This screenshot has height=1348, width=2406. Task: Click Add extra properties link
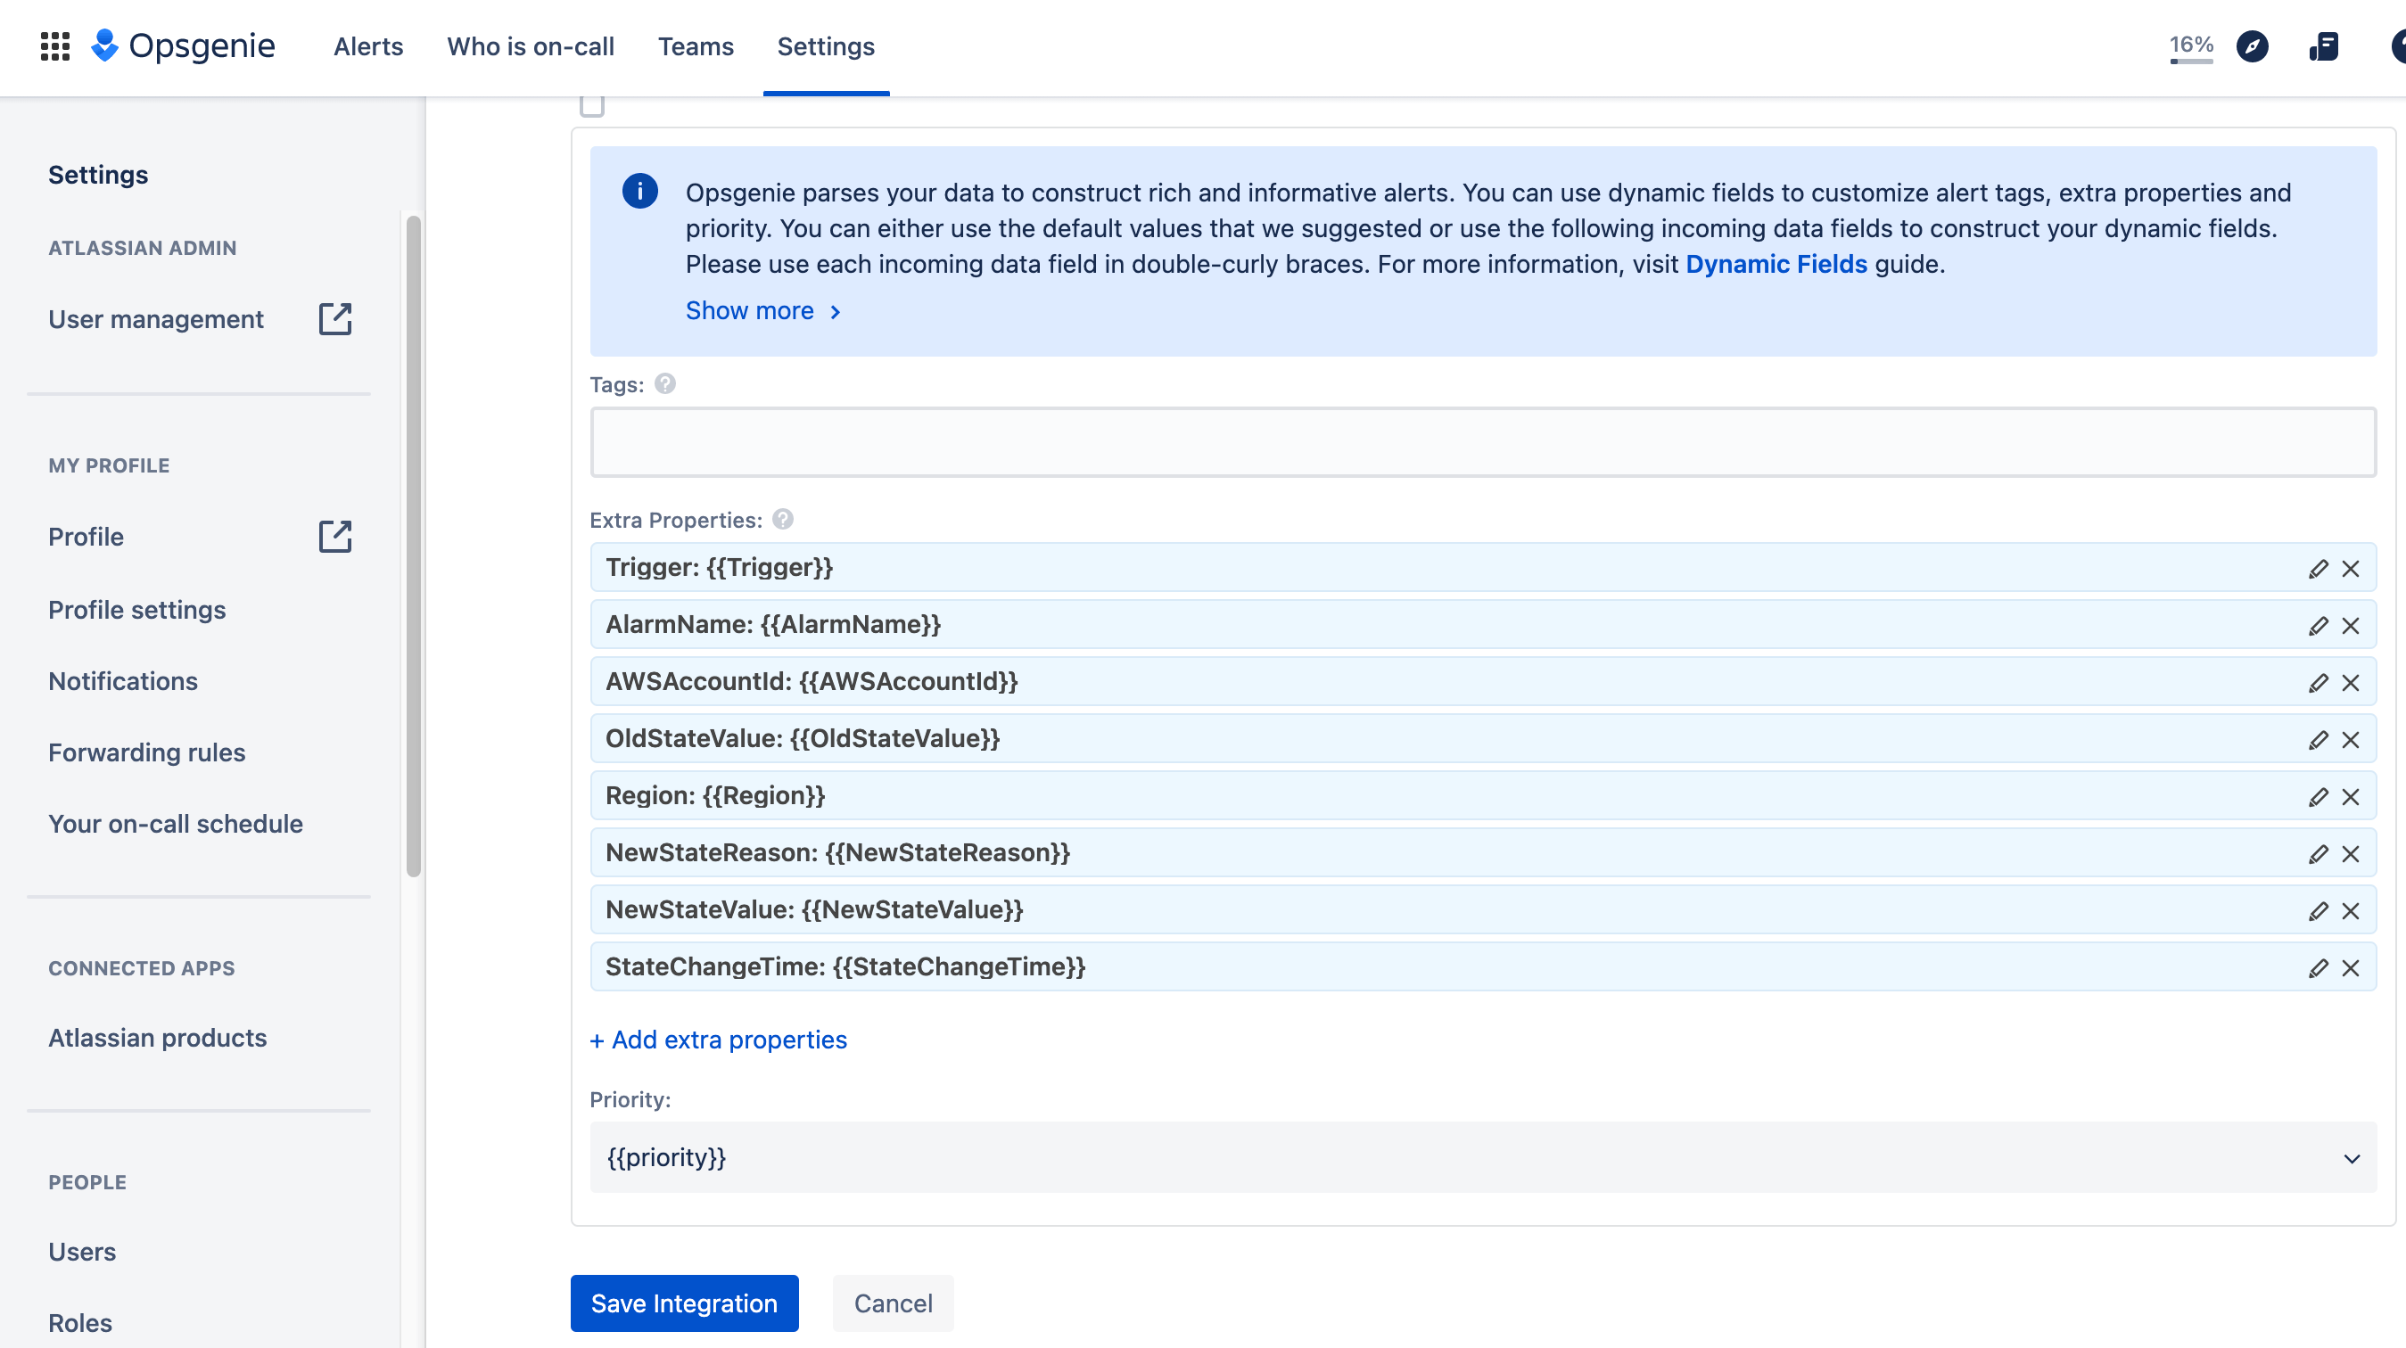pos(719,1040)
